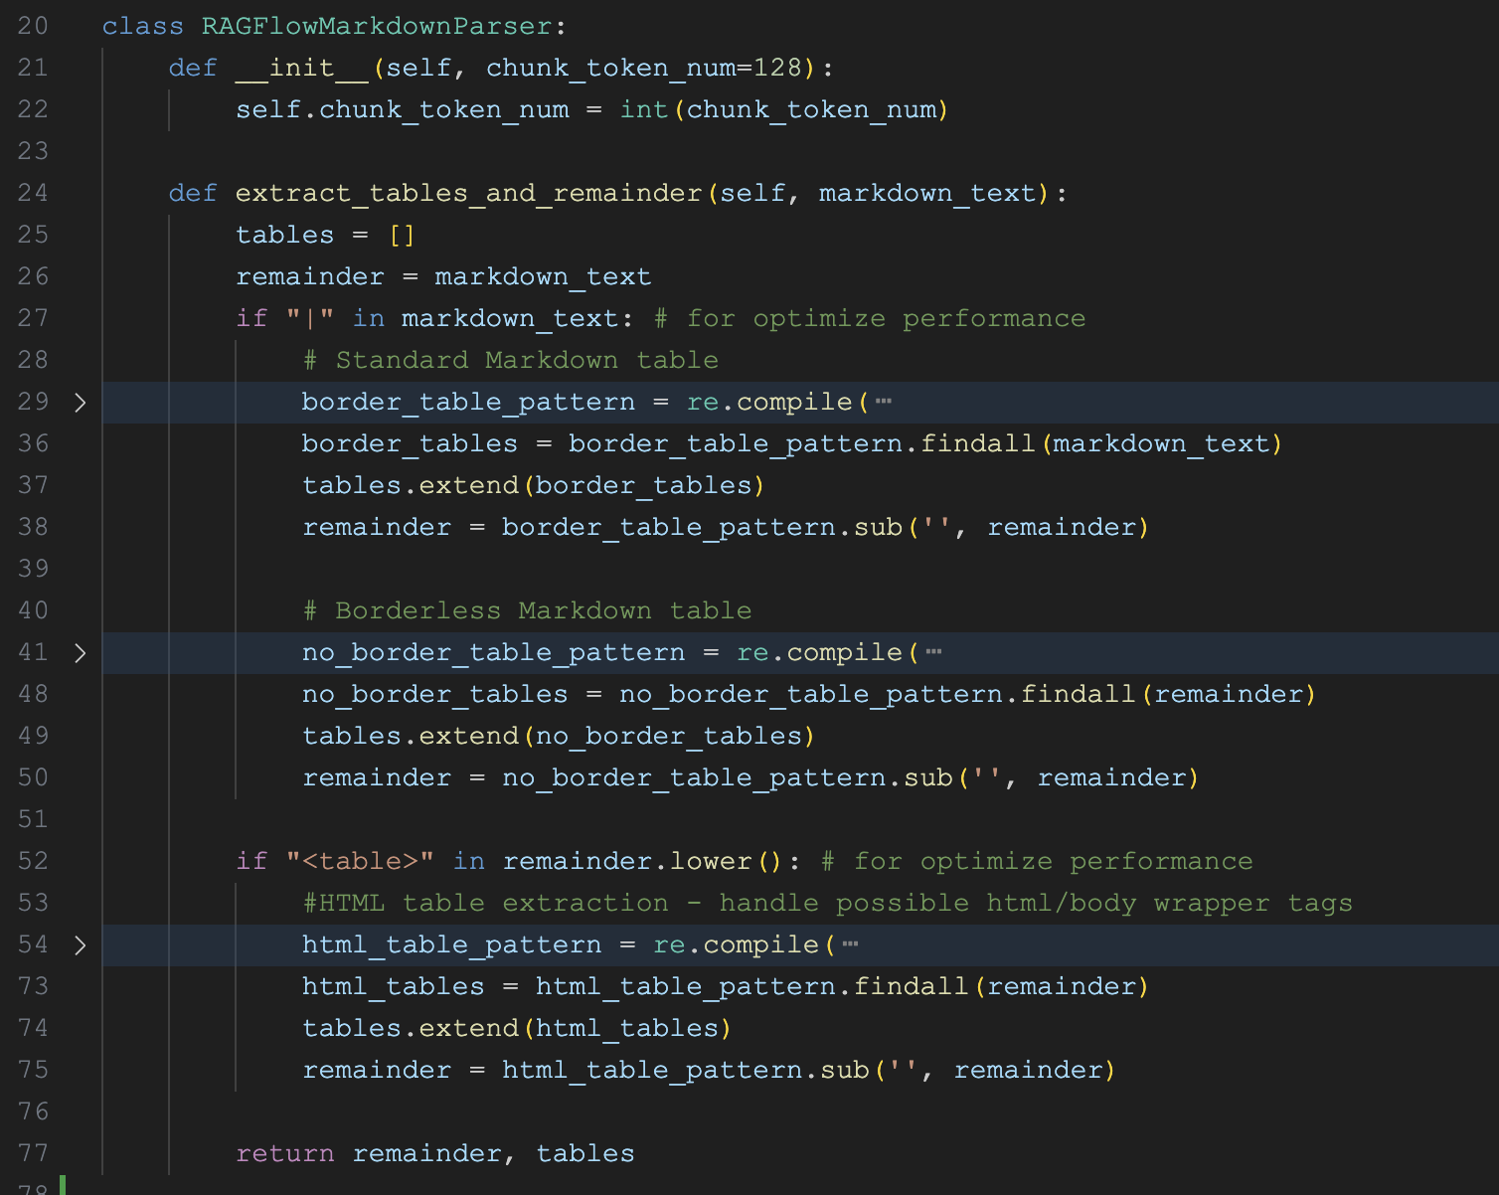Expand folded code at line 54

point(81,945)
